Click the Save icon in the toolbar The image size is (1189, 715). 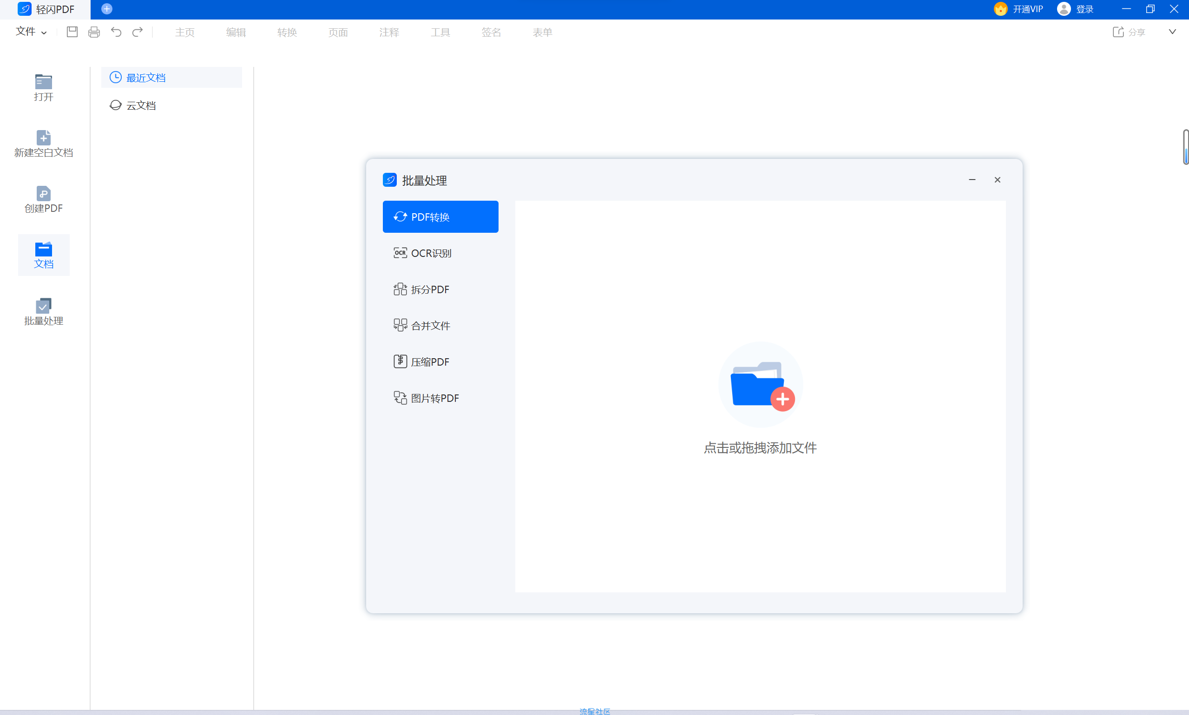point(72,32)
